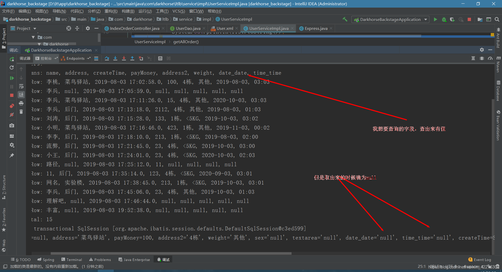This screenshot has width=502, height=272.
Task: Open the Problems tool window
Action: tap(100, 259)
